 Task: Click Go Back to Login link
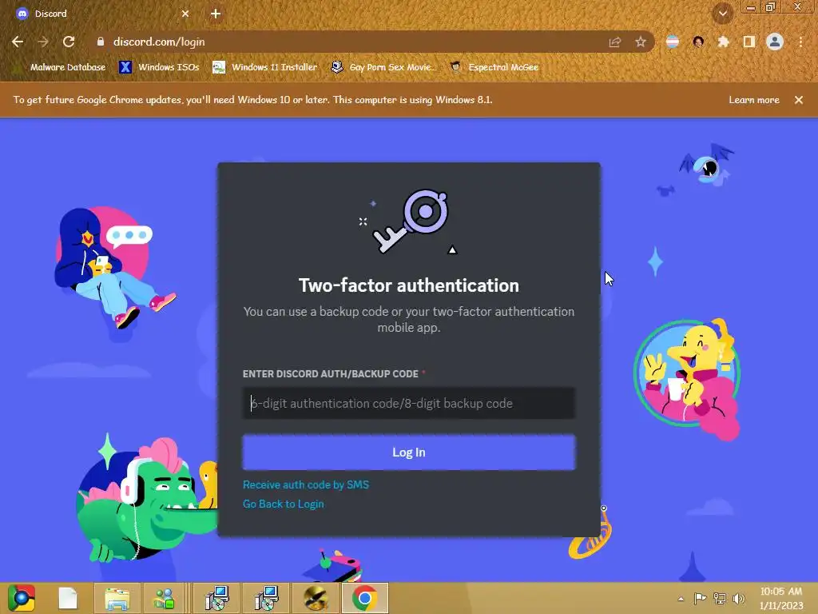tap(284, 504)
